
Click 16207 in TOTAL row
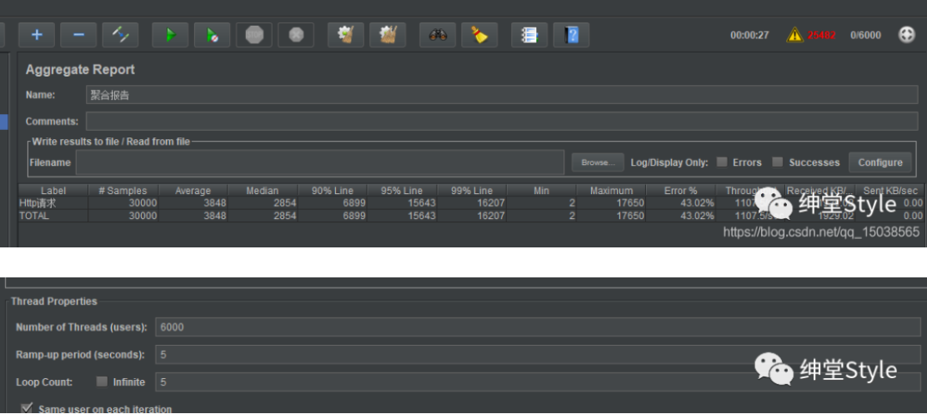491,216
